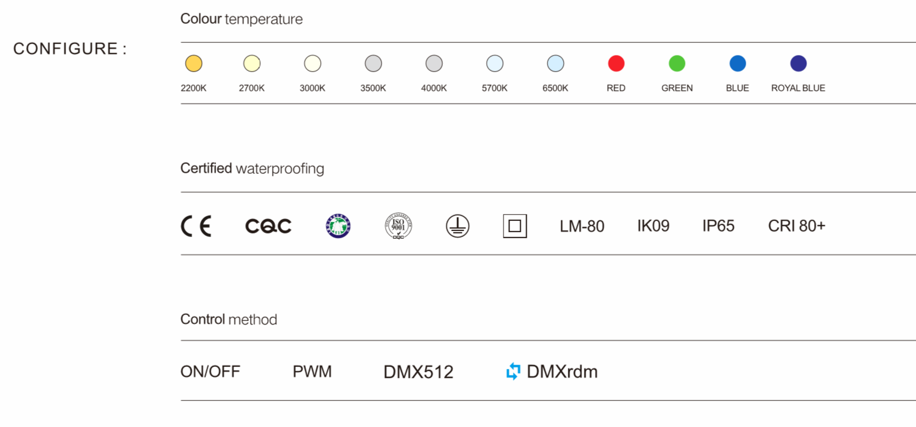Image resolution: width=916 pixels, height=427 pixels.
Task: Select the RED colour circle
Action: [616, 63]
